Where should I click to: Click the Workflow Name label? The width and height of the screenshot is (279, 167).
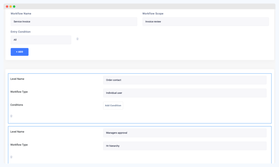tap(20, 13)
